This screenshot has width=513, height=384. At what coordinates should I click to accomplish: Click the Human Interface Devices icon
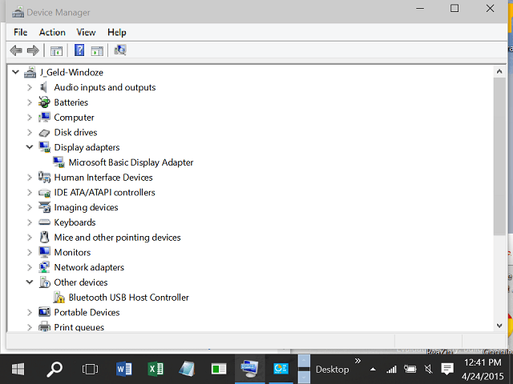click(45, 178)
